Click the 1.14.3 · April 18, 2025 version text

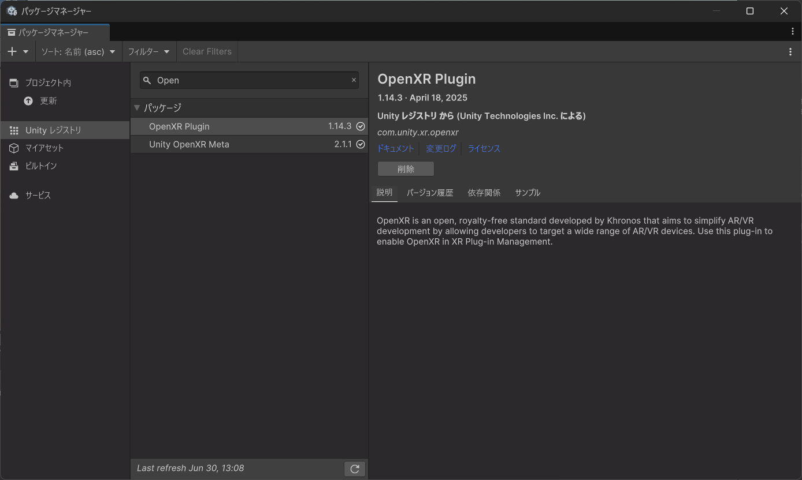[x=422, y=97]
